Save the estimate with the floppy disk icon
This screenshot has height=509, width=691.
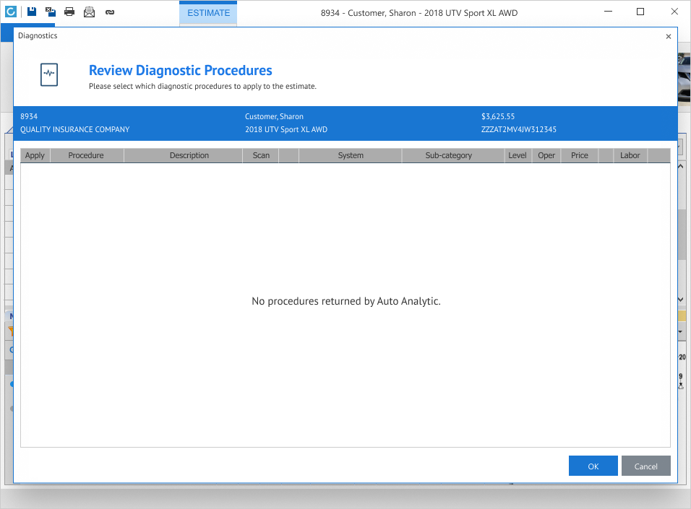coord(32,12)
